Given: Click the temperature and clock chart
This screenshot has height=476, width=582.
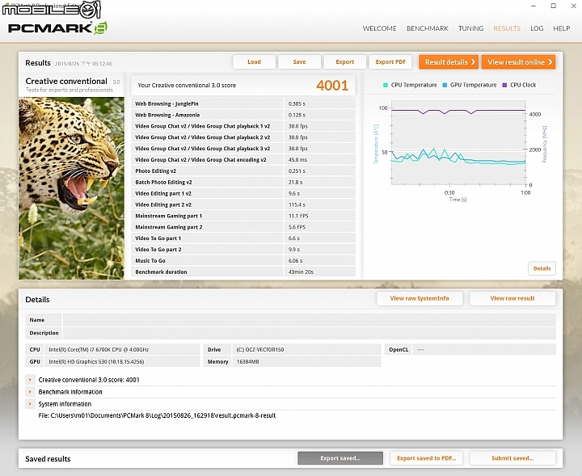Looking at the screenshot, I should click(x=458, y=142).
